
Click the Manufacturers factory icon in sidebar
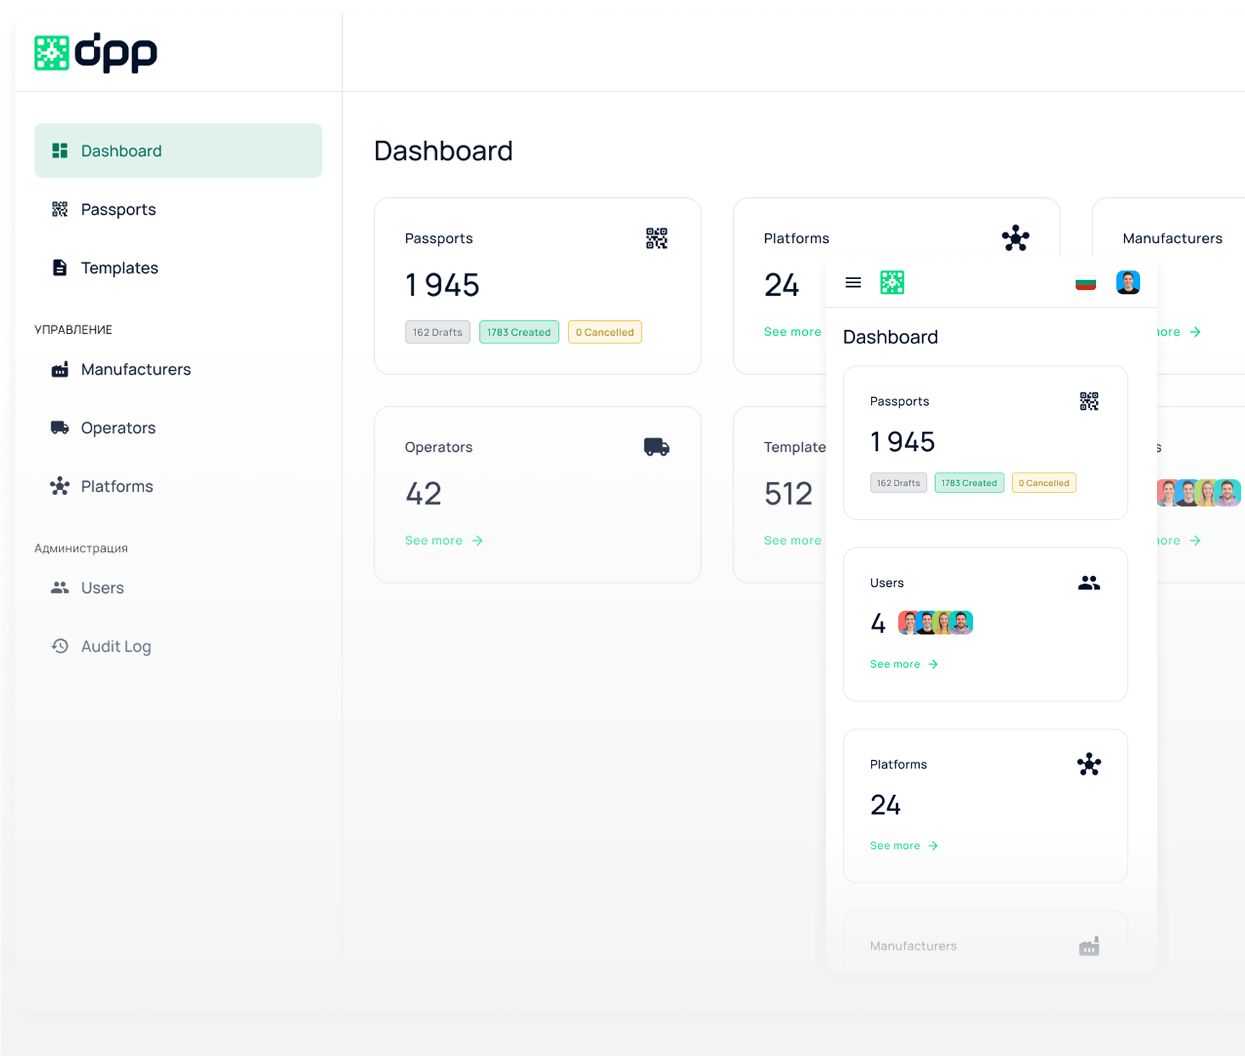click(x=60, y=369)
